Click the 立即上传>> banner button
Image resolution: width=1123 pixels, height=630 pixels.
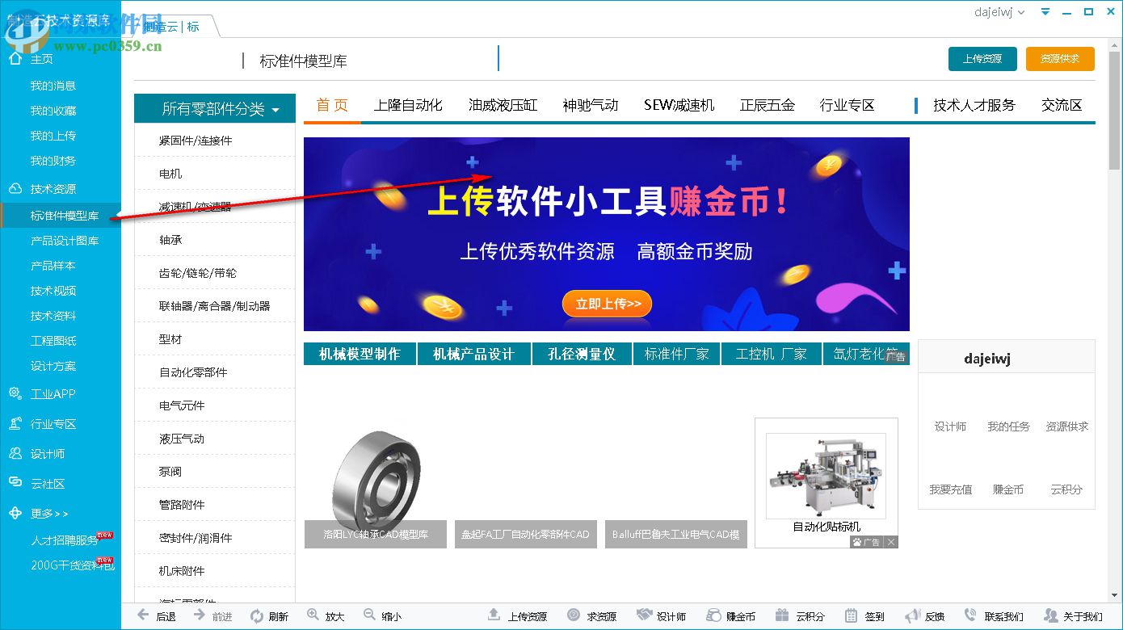[607, 304]
